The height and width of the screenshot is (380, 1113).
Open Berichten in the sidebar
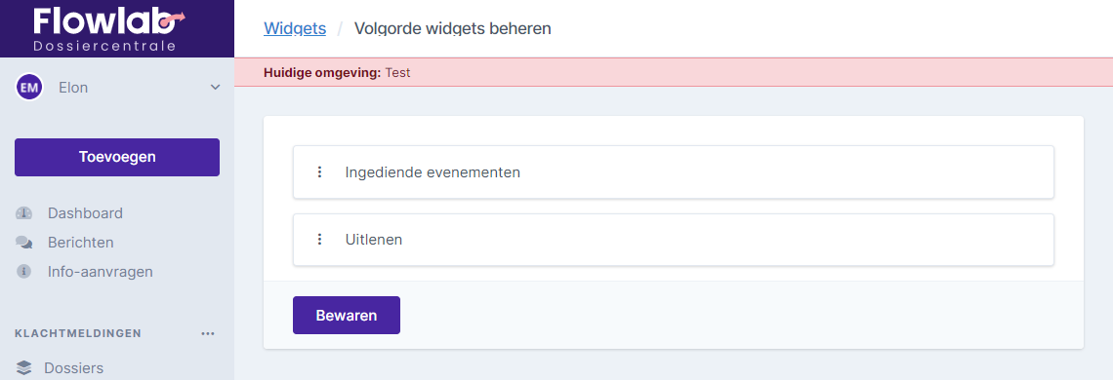[x=80, y=243]
